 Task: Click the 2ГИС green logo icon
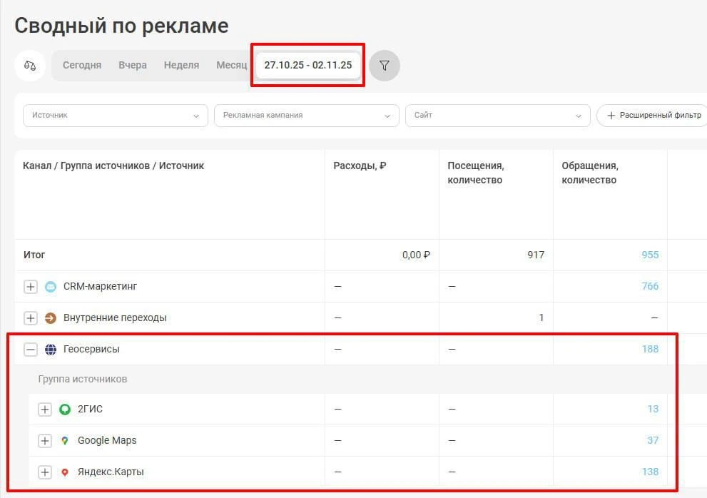(65, 409)
